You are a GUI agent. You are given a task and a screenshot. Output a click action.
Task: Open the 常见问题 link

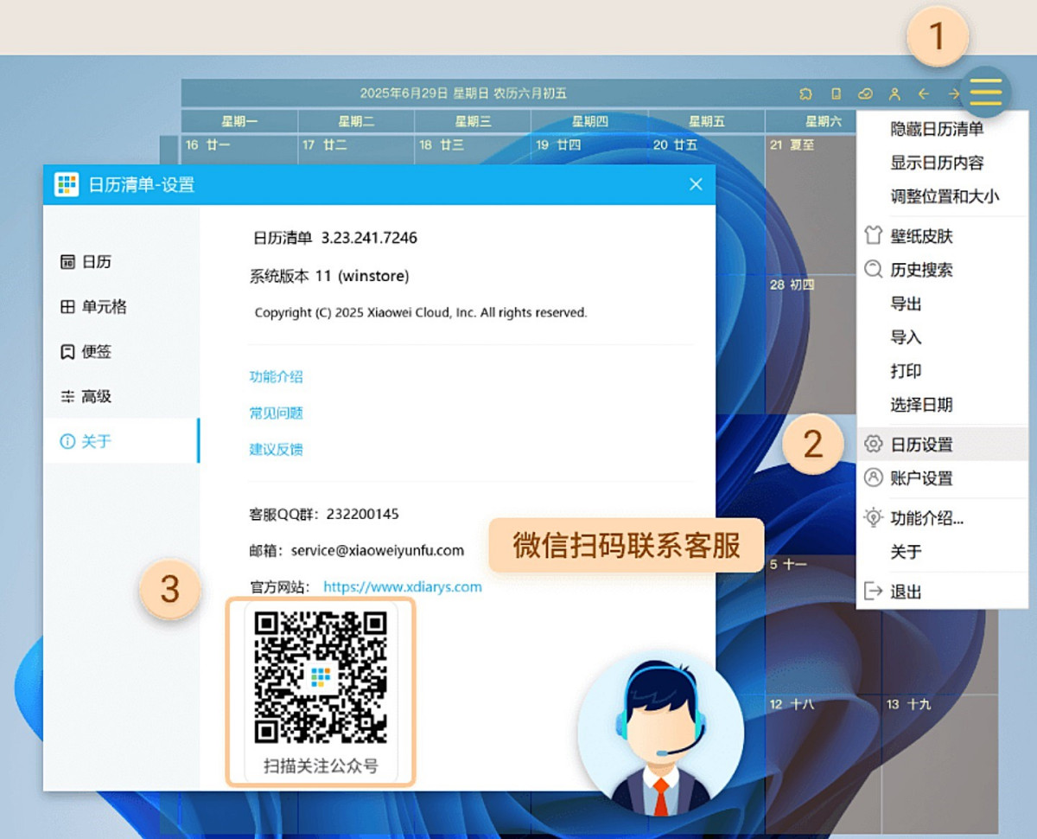(x=276, y=413)
